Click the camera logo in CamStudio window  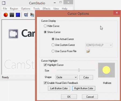(x=13, y=34)
